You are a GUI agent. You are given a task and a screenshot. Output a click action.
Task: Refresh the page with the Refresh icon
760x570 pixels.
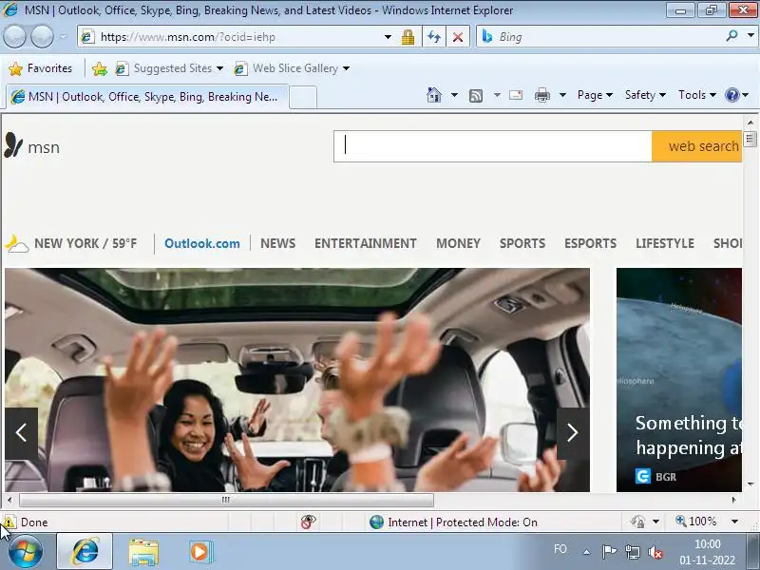coord(434,37)
